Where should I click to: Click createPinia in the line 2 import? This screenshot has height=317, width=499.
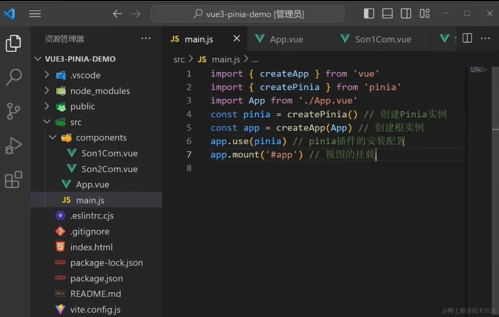click(289, 87)
